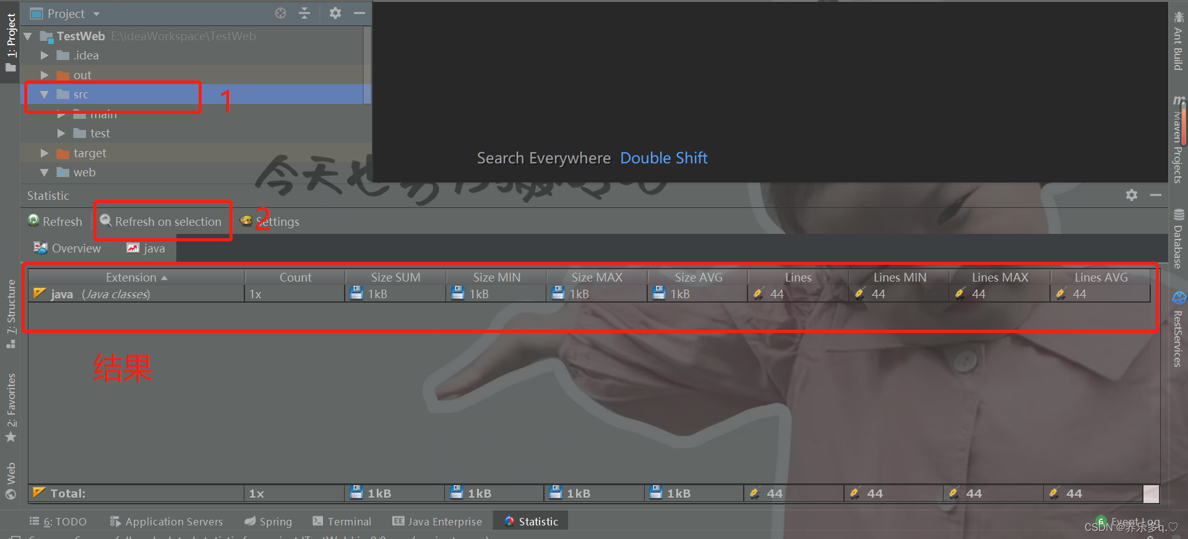Expand the out folder arrow
Image resolution: width=1188 pixels, height=539 pixels.
click(x=45, y=75)
